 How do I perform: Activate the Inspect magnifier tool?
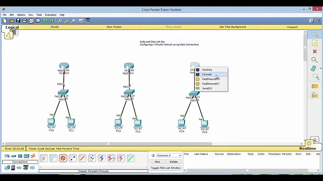point(314,60)
